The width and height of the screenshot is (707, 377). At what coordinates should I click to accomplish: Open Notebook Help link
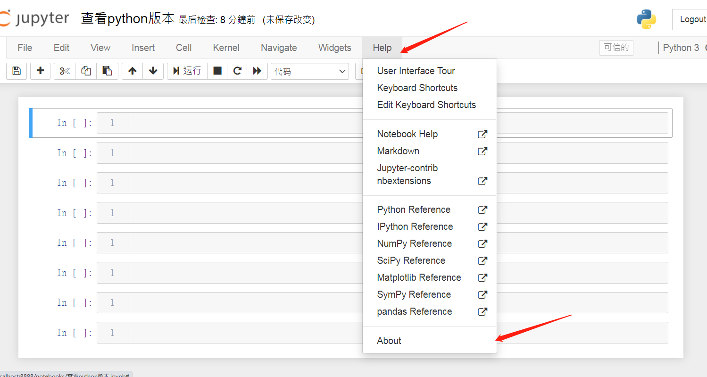(x=429, y=134)
